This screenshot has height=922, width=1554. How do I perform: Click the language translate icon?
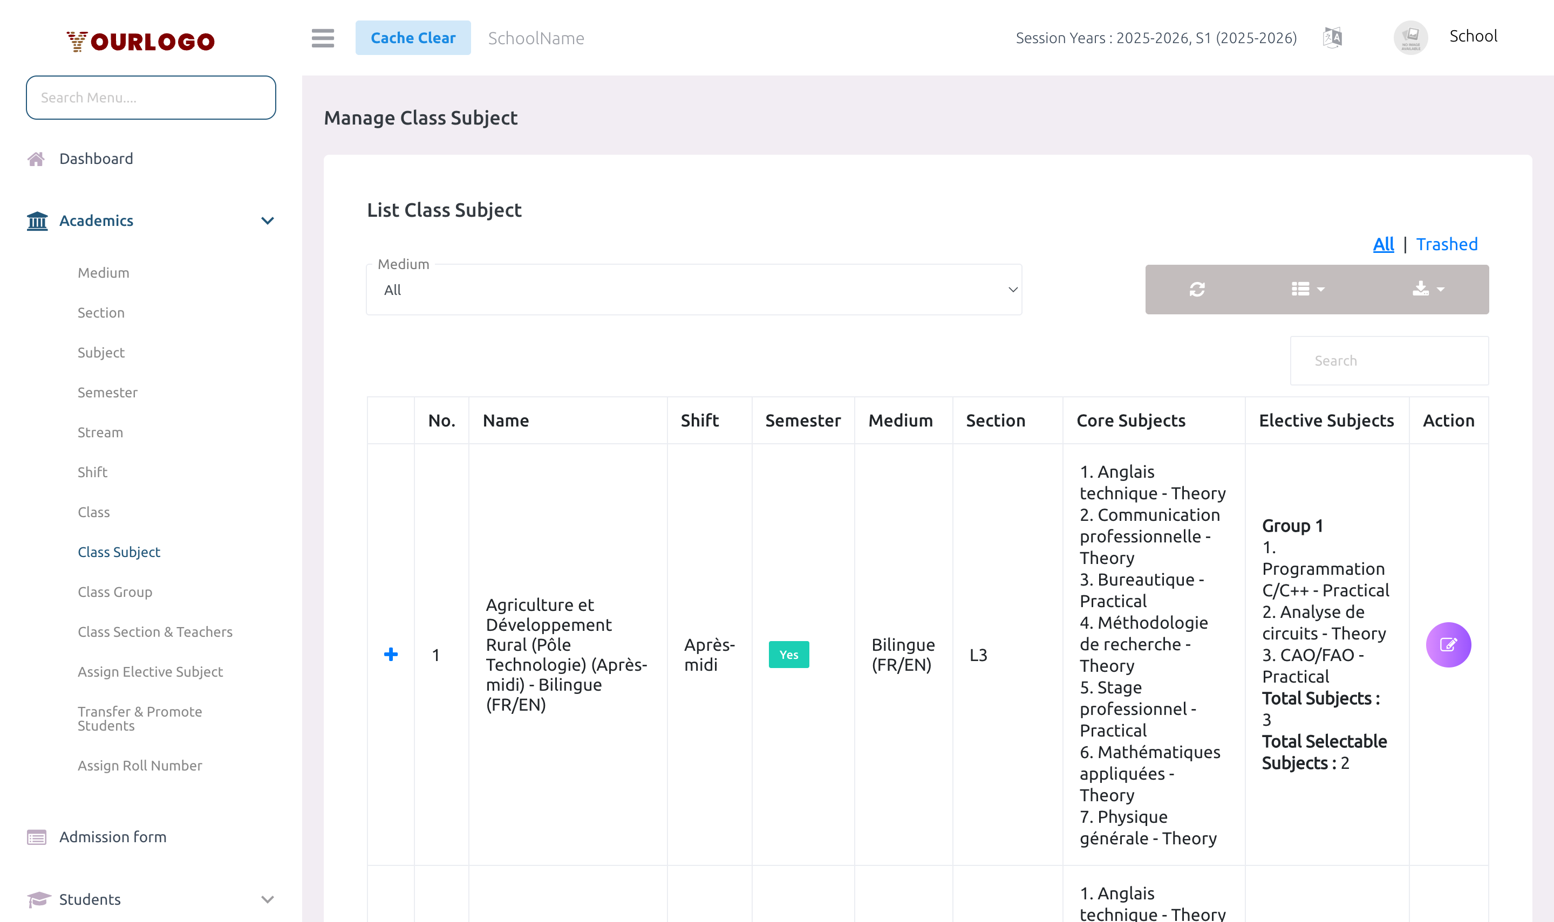[1332, 38]
